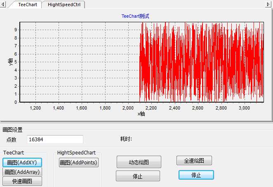Open the HightSpeedCtrl tab
The height and width of the screenshot is (187, 273).
click(x=64, y=5)
